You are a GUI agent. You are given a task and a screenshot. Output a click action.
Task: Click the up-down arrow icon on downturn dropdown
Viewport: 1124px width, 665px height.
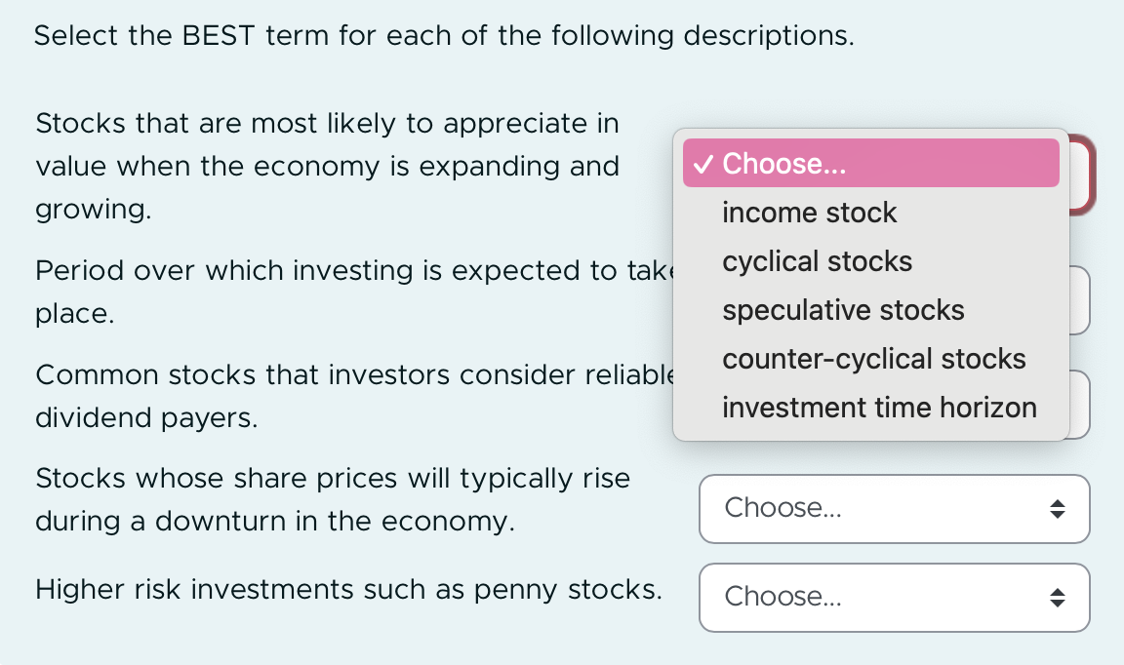(1058, 508)
